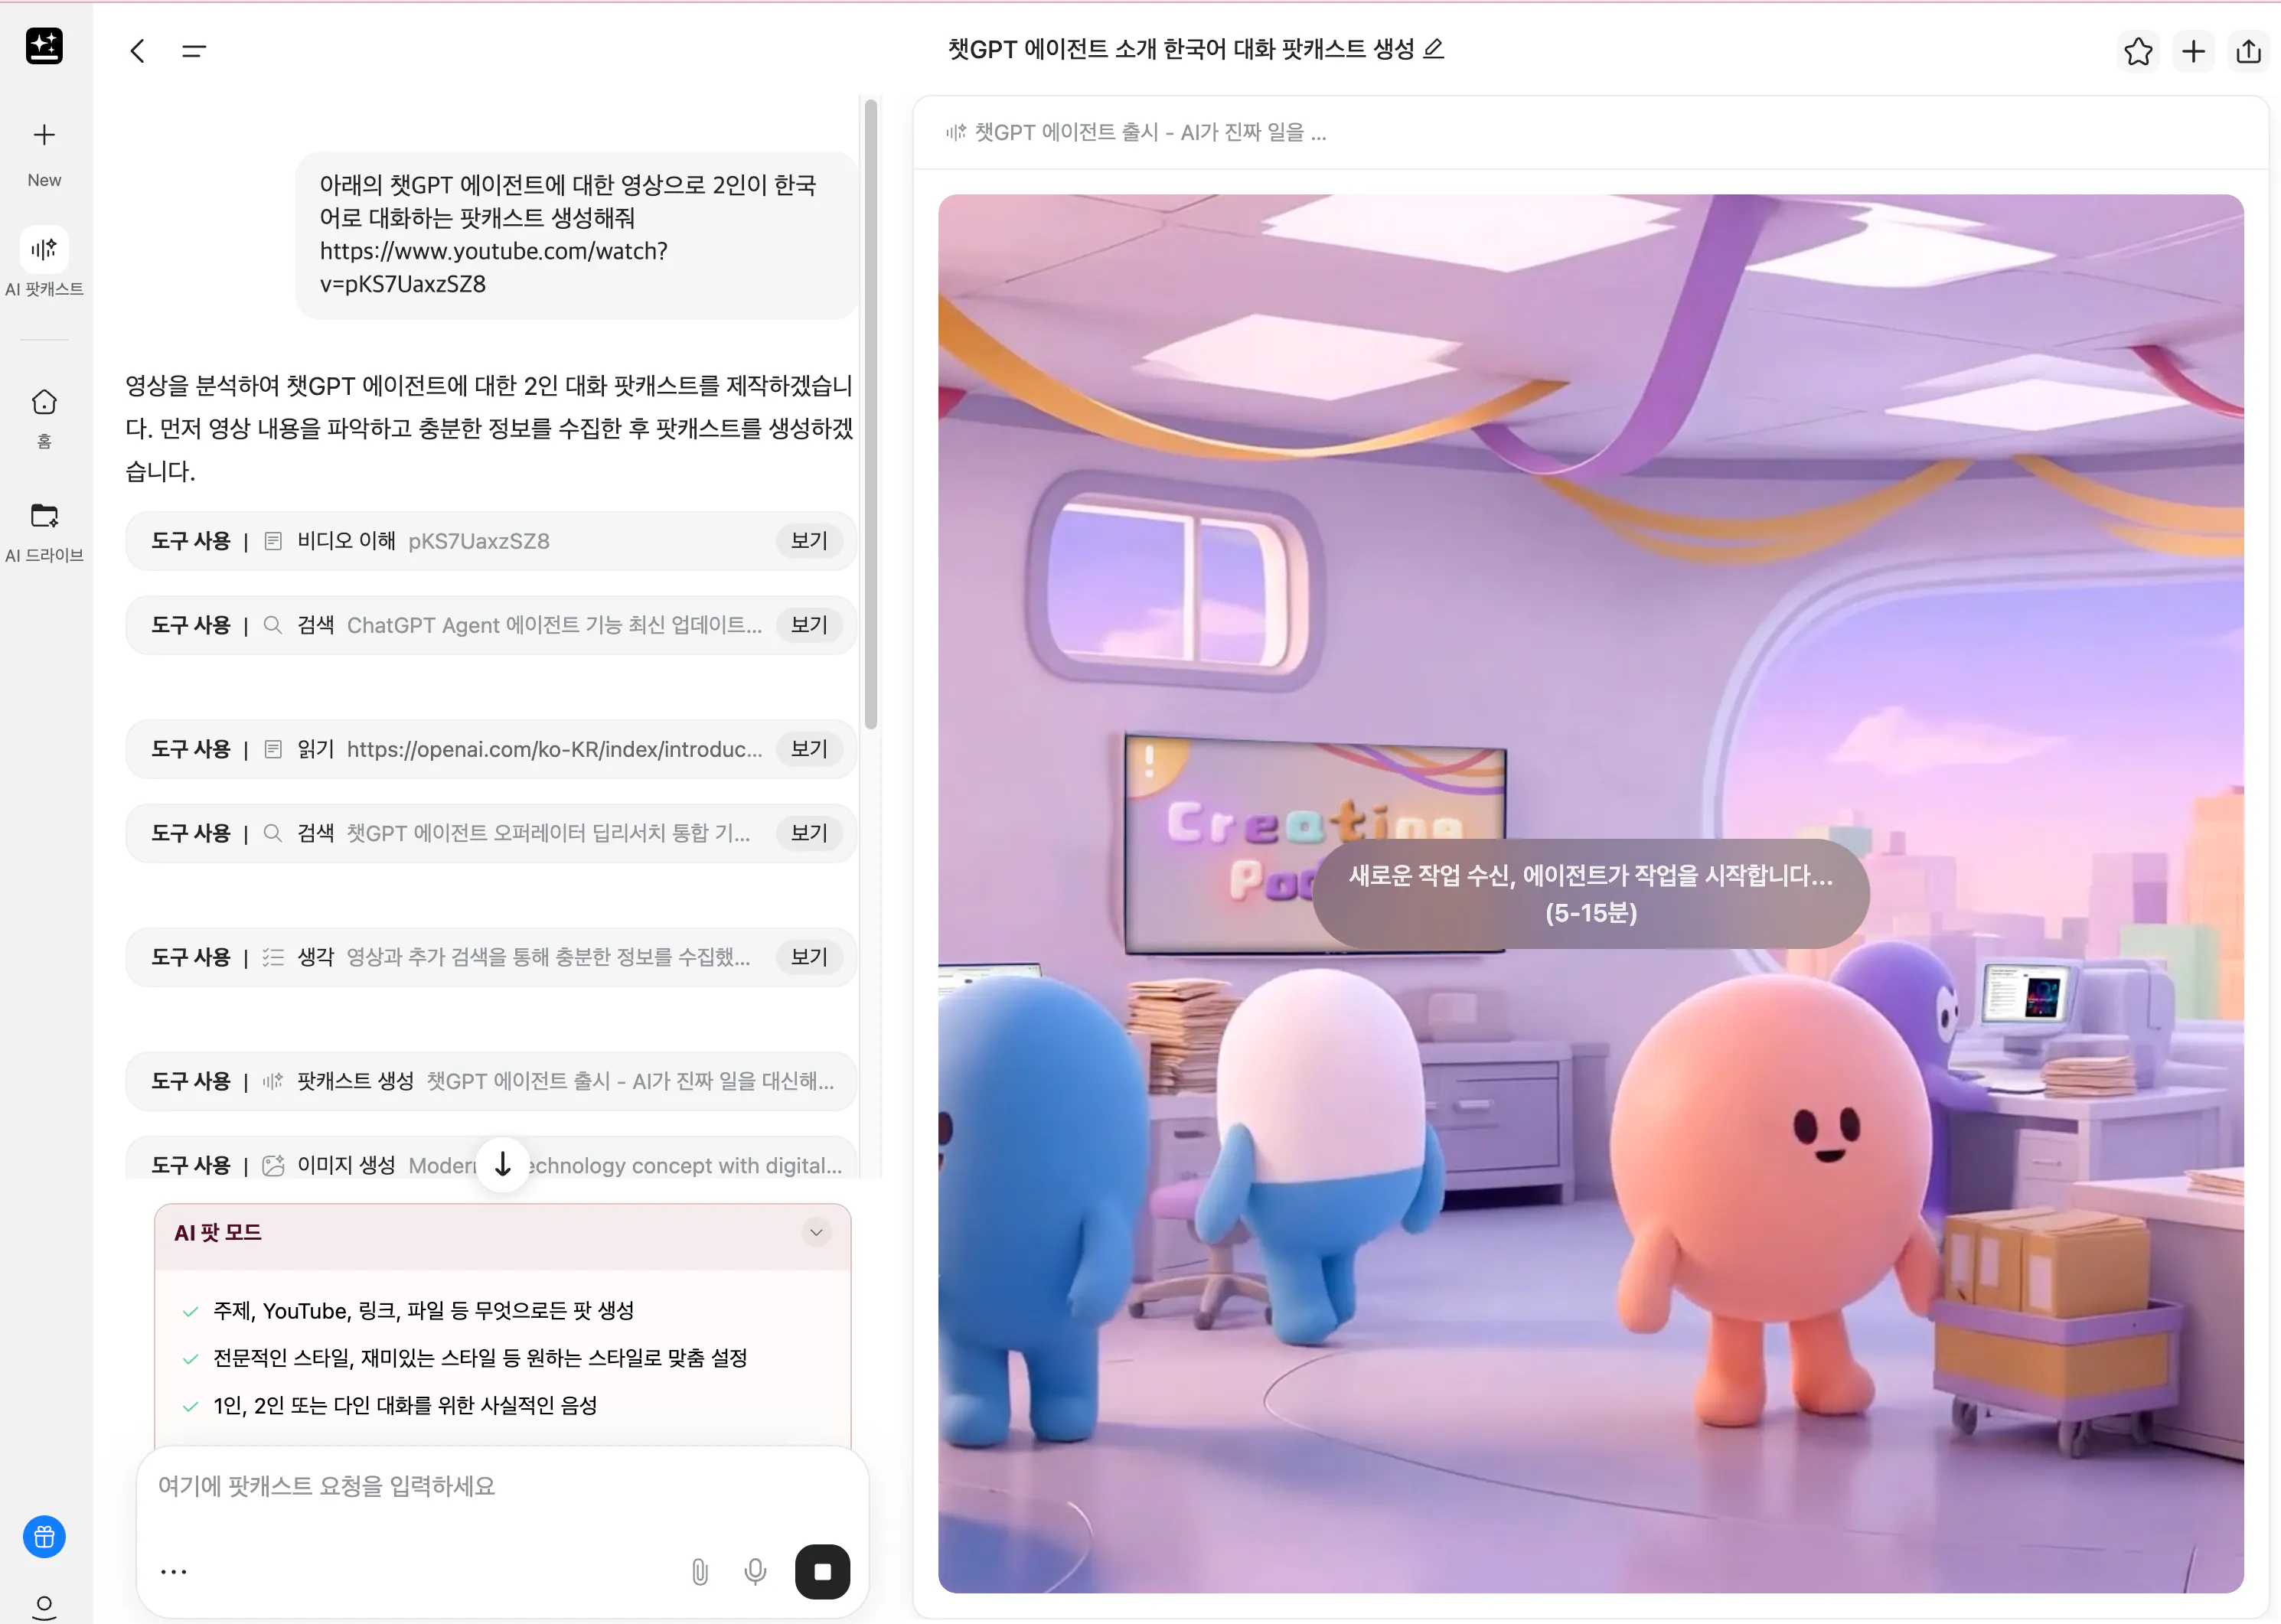Share the podcast via the share icon
The image size is (2281, 1624).
[2248, 51]
